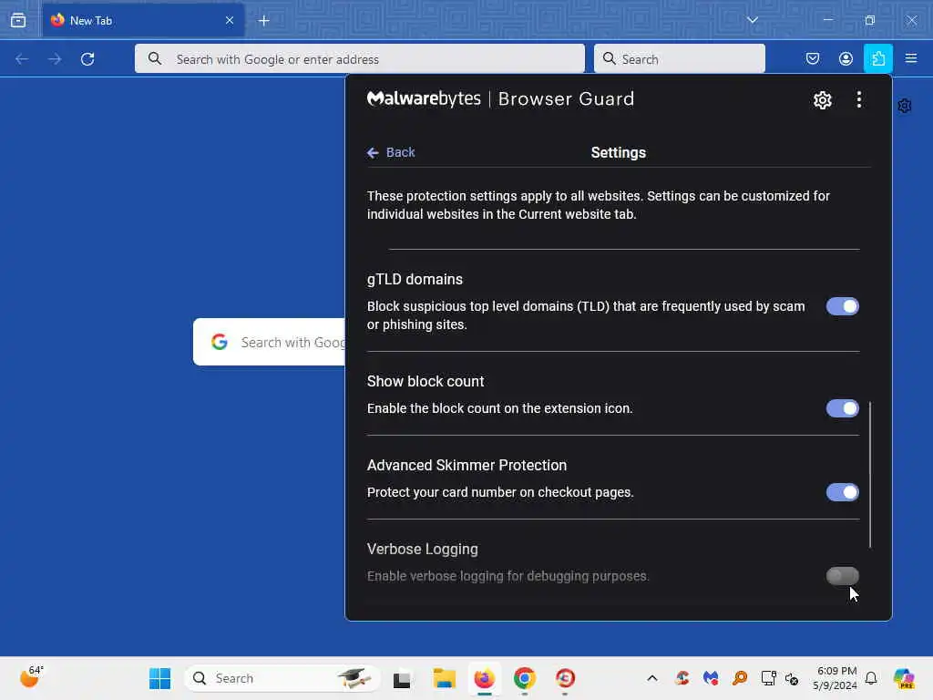
Task: Open Copilot preview icon
Action: tap(904, 678)
